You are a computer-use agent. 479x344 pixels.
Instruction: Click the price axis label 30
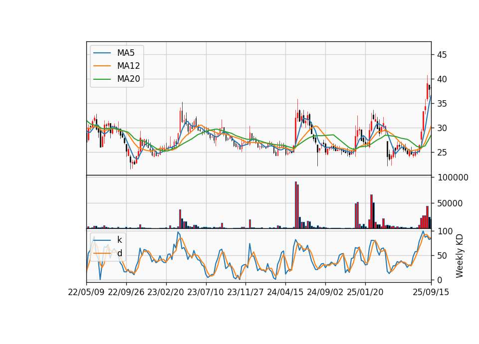coord(442,128)
